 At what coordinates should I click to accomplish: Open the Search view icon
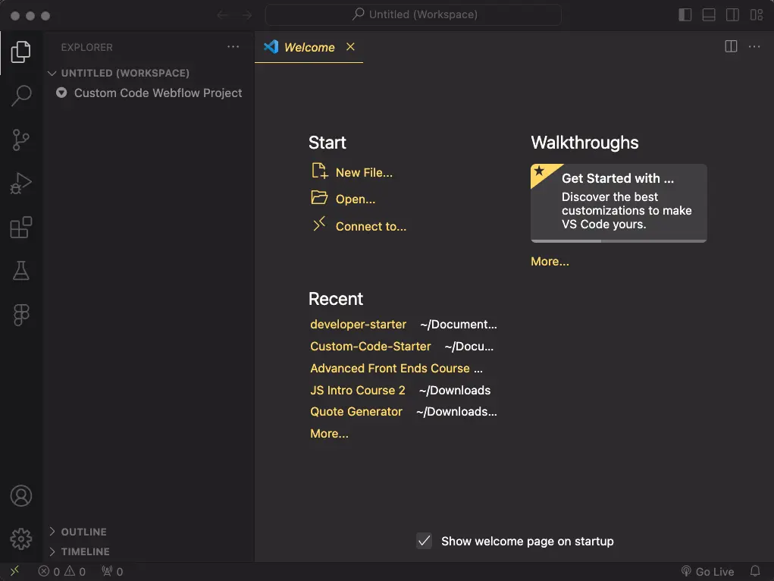point(20,96)
